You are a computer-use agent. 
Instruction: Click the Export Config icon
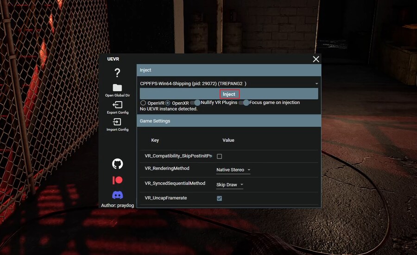tap(117, 105)
